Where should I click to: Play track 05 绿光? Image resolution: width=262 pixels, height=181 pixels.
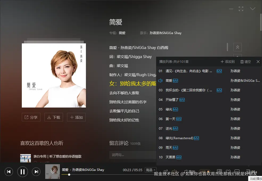pyautogui.click(x=169, y=109)
